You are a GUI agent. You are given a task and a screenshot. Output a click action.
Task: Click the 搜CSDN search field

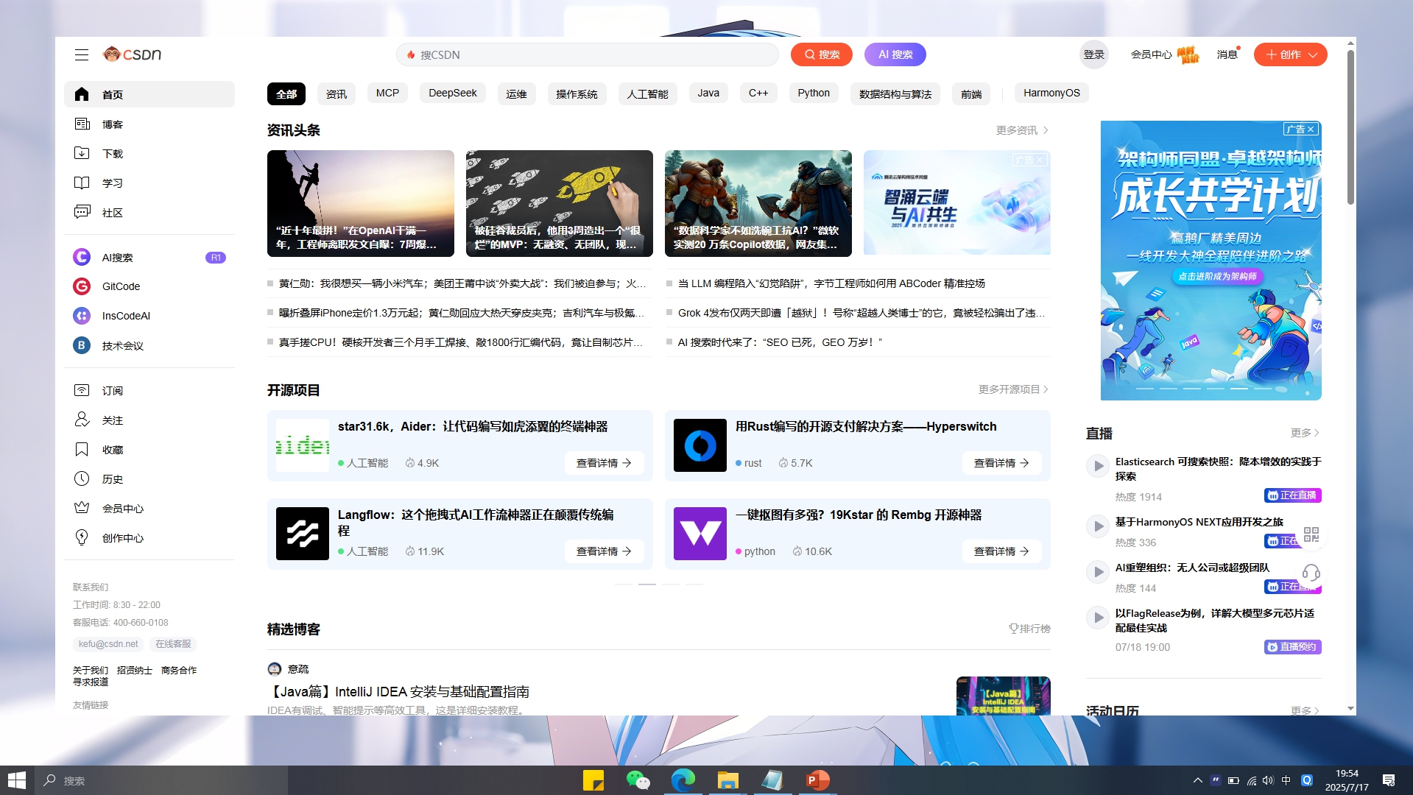pyautogui.click(x=588, y=54)
